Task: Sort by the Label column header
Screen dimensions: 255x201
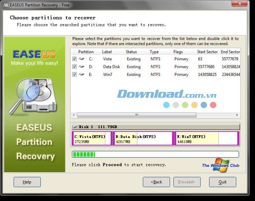Action: [x=107, y=52]
